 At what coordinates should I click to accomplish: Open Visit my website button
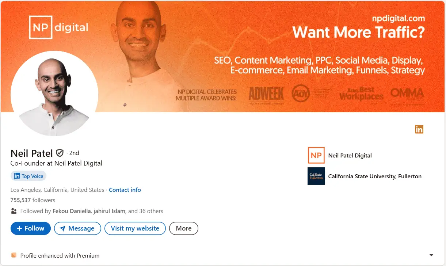pyautogui.click(x=135, y=228)
